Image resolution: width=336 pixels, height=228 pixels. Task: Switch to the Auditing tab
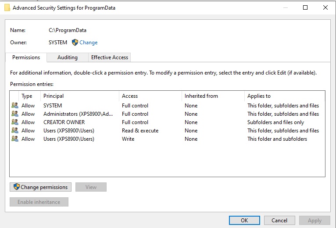pos(68,57)
